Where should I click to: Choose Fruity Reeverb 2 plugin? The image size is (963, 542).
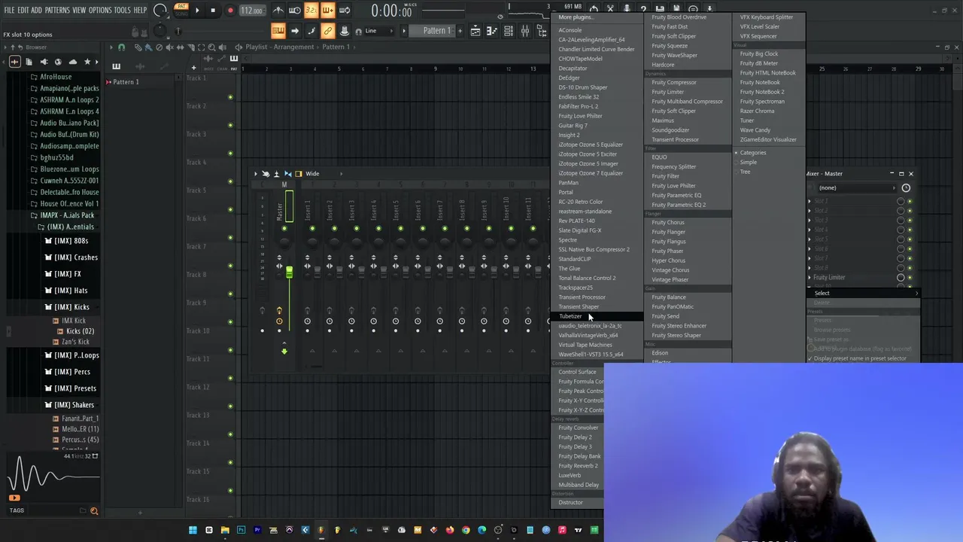(x=578, y=466)
